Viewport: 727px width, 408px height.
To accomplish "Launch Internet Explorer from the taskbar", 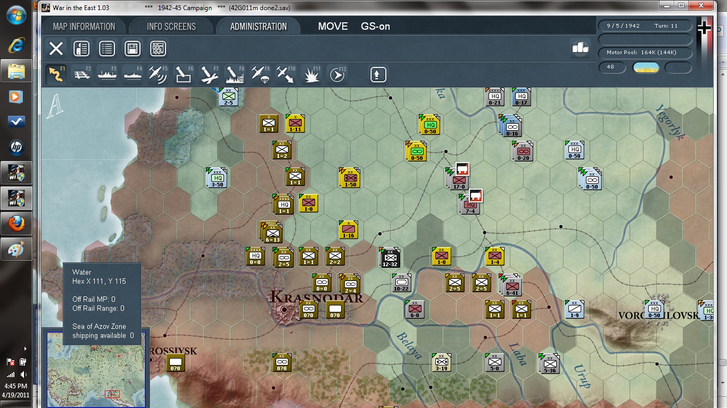I will pyautogui.click(x=16, y=45).
